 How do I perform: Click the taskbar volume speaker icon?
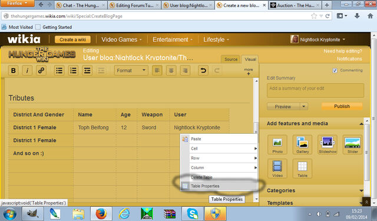pos(319,214)
